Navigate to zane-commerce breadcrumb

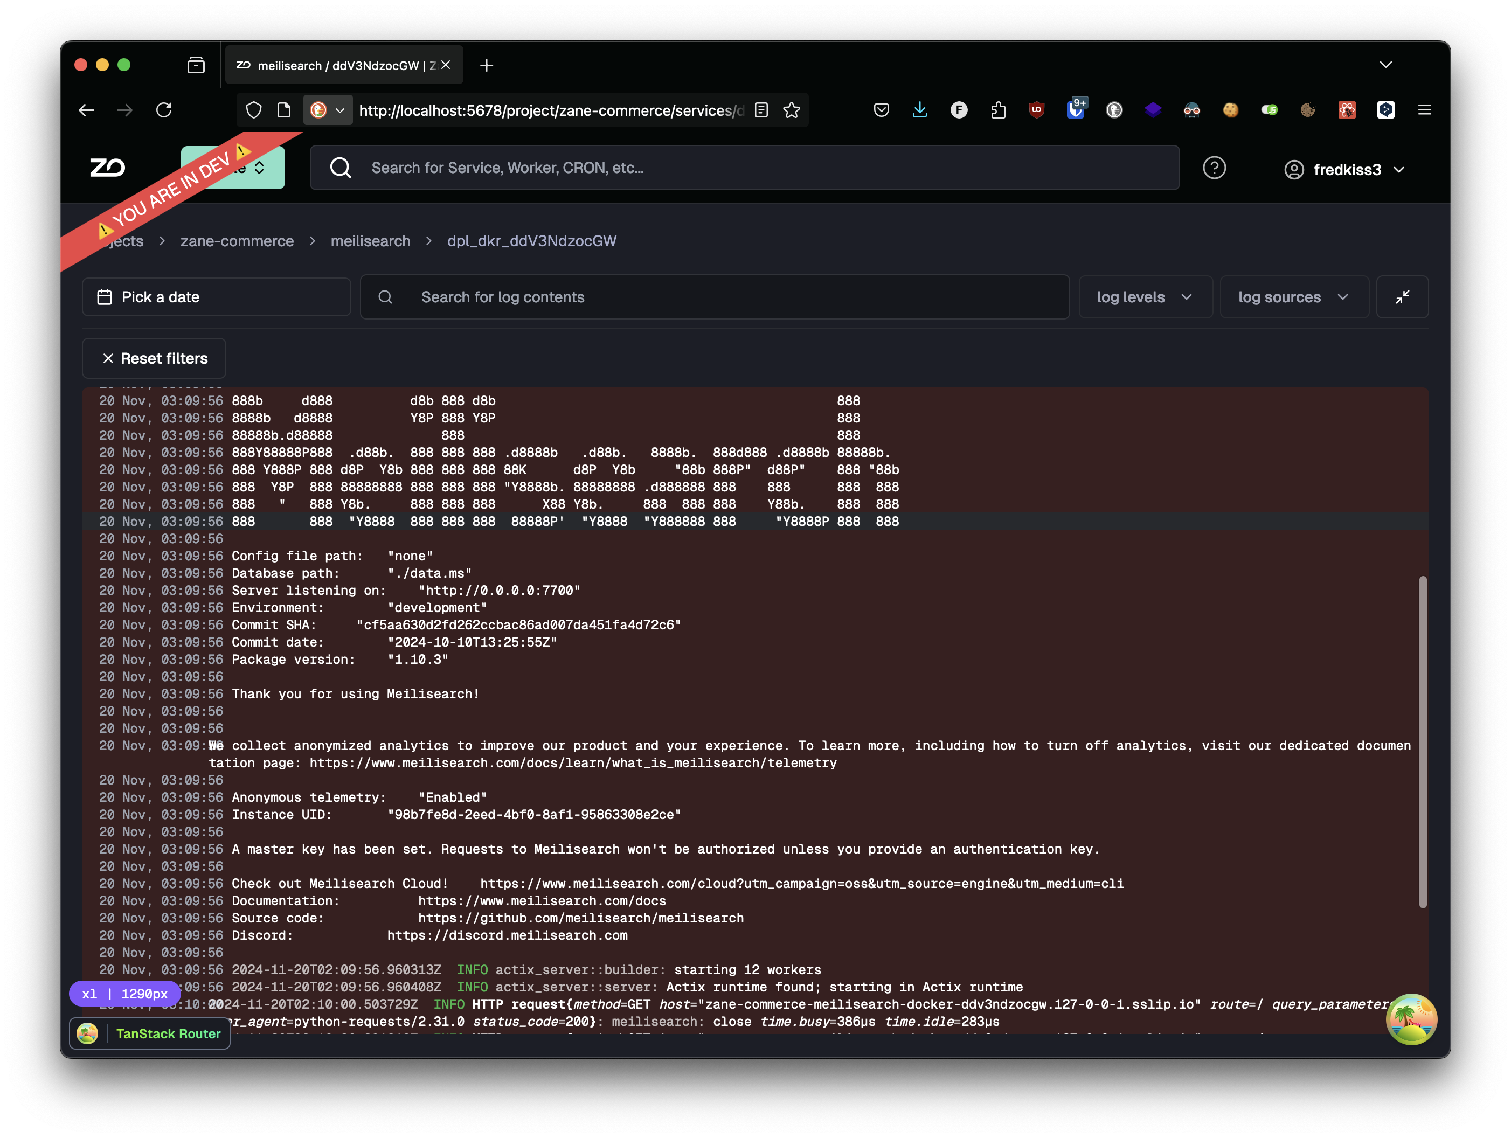pyautogui.click(x=237, y=241)
